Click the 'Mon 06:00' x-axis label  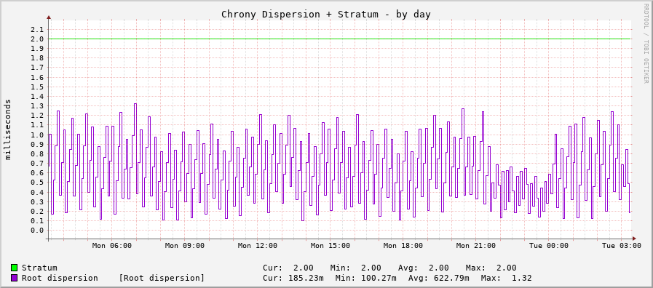pos(111,246)
